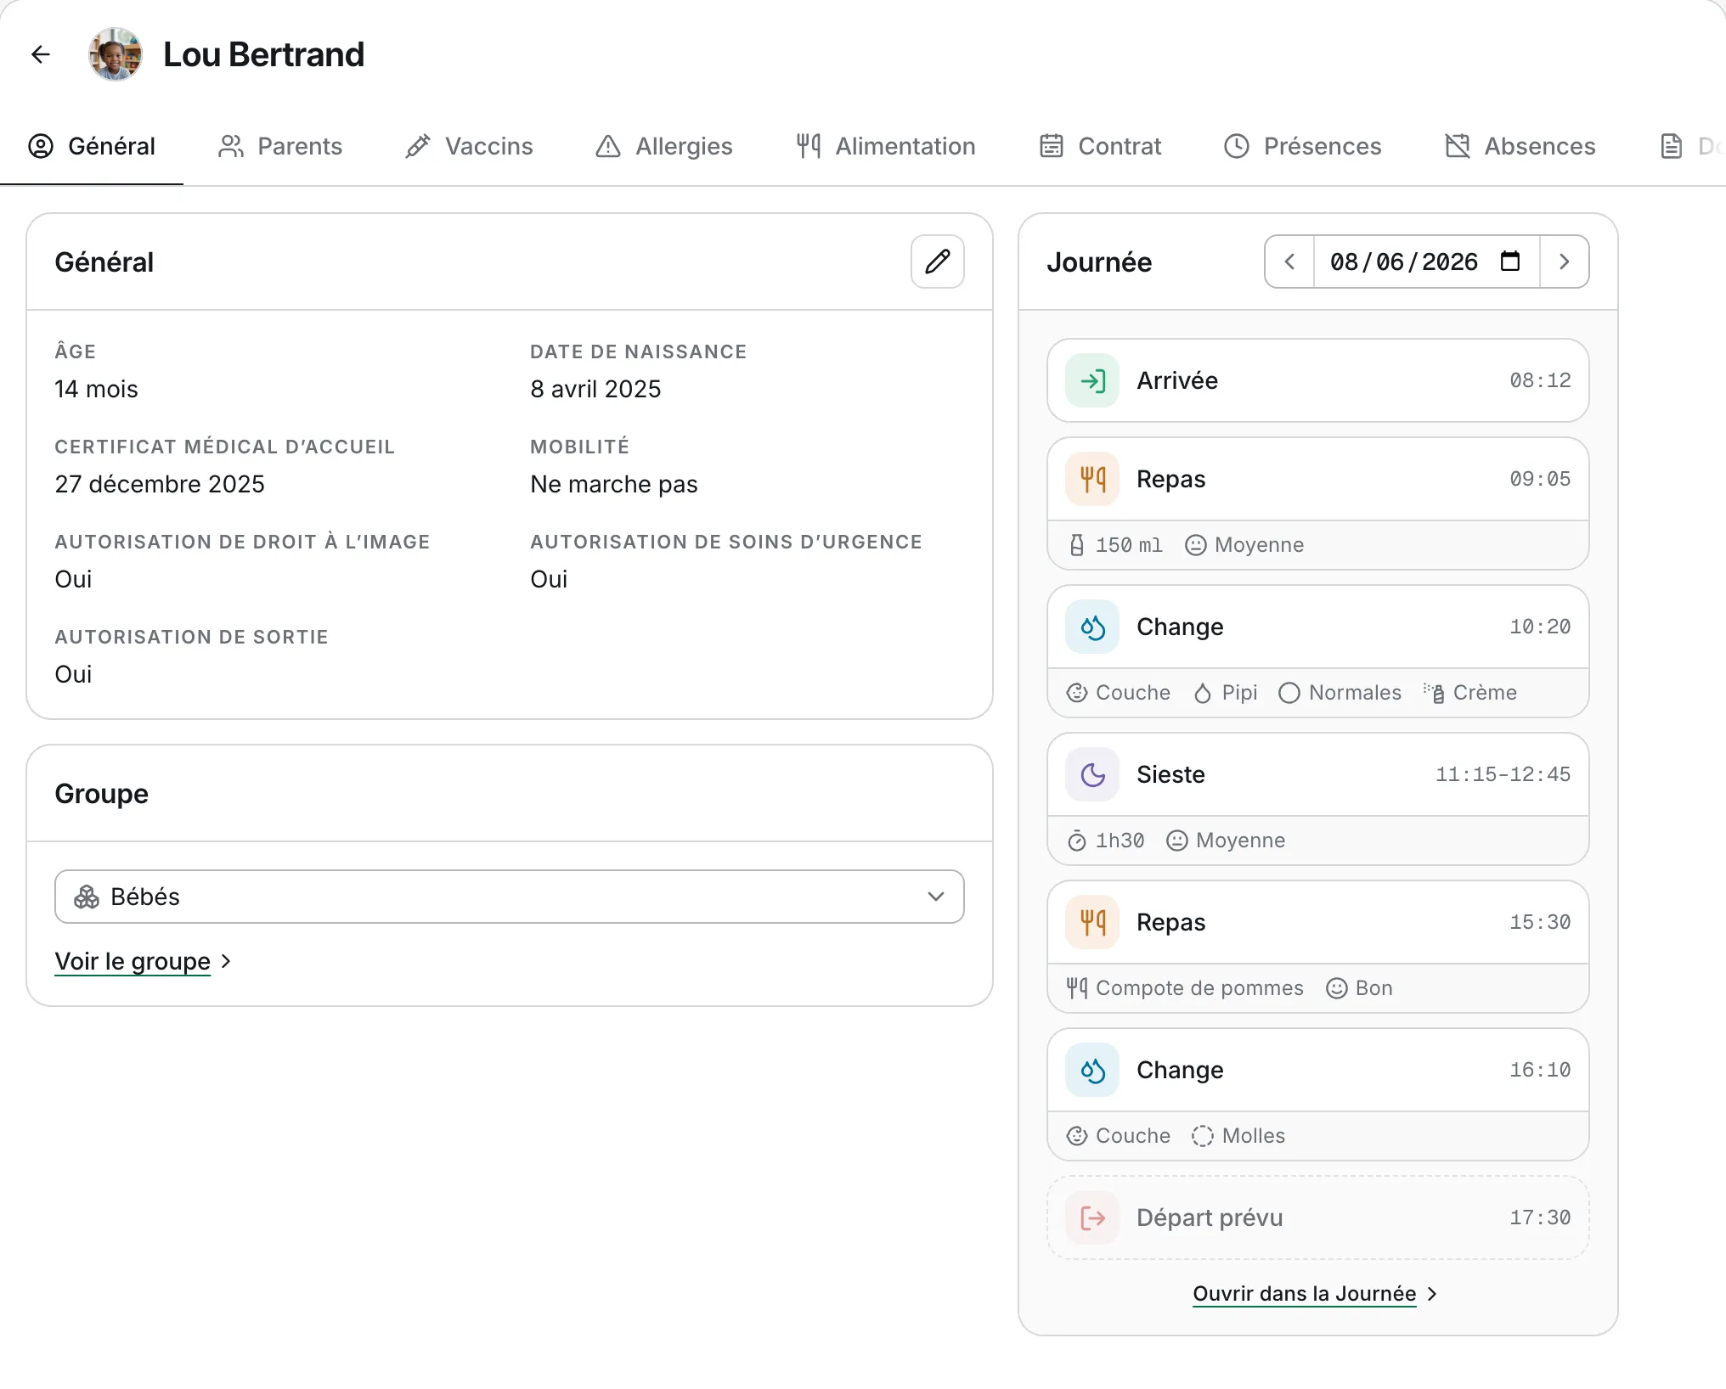Click the fork icon of the 15:30 Repas
The height and width of the screenshot is (1389, 1726).
1092,922
